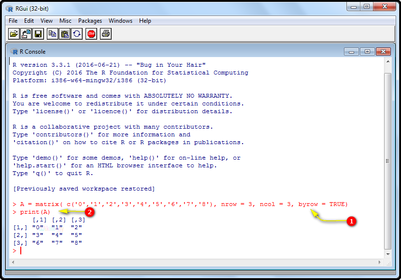Open the Help menu
This screenshot has height=280, width=401.
pos(145,21)
